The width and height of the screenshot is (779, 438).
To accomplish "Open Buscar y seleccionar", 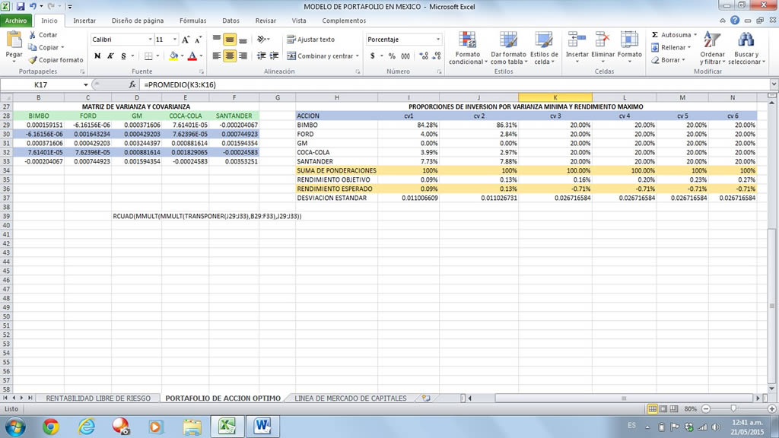I will pyautogui.click(x=746, y=48).
